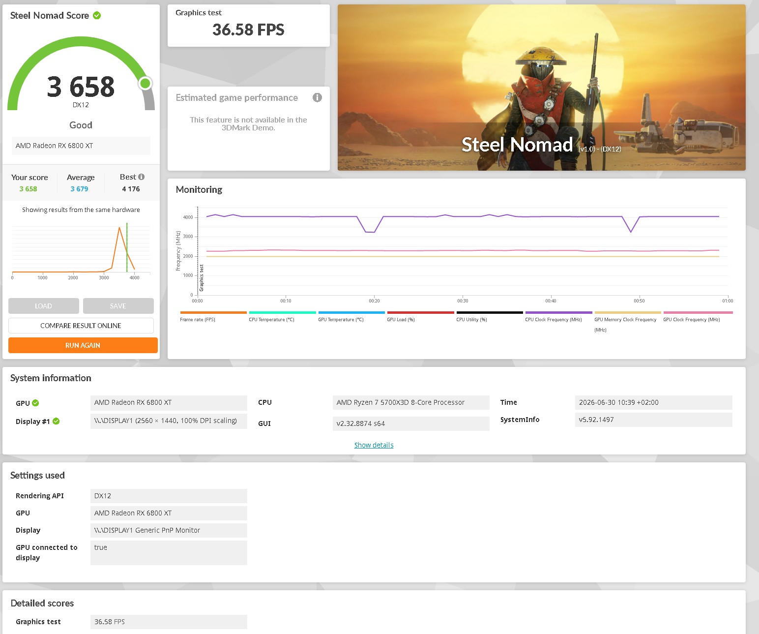The height and width of the screenshot is (634, 759).
Task: Click Your score value 3 658
Action: point(28,189)
